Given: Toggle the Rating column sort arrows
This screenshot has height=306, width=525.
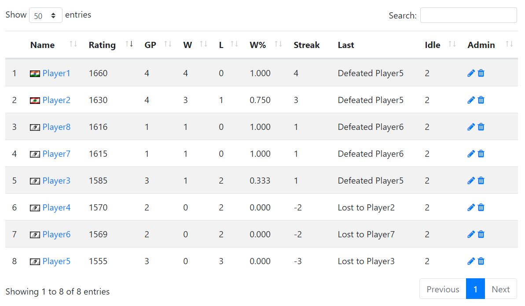Looking at the screenshot, I should tap(129, 44).
